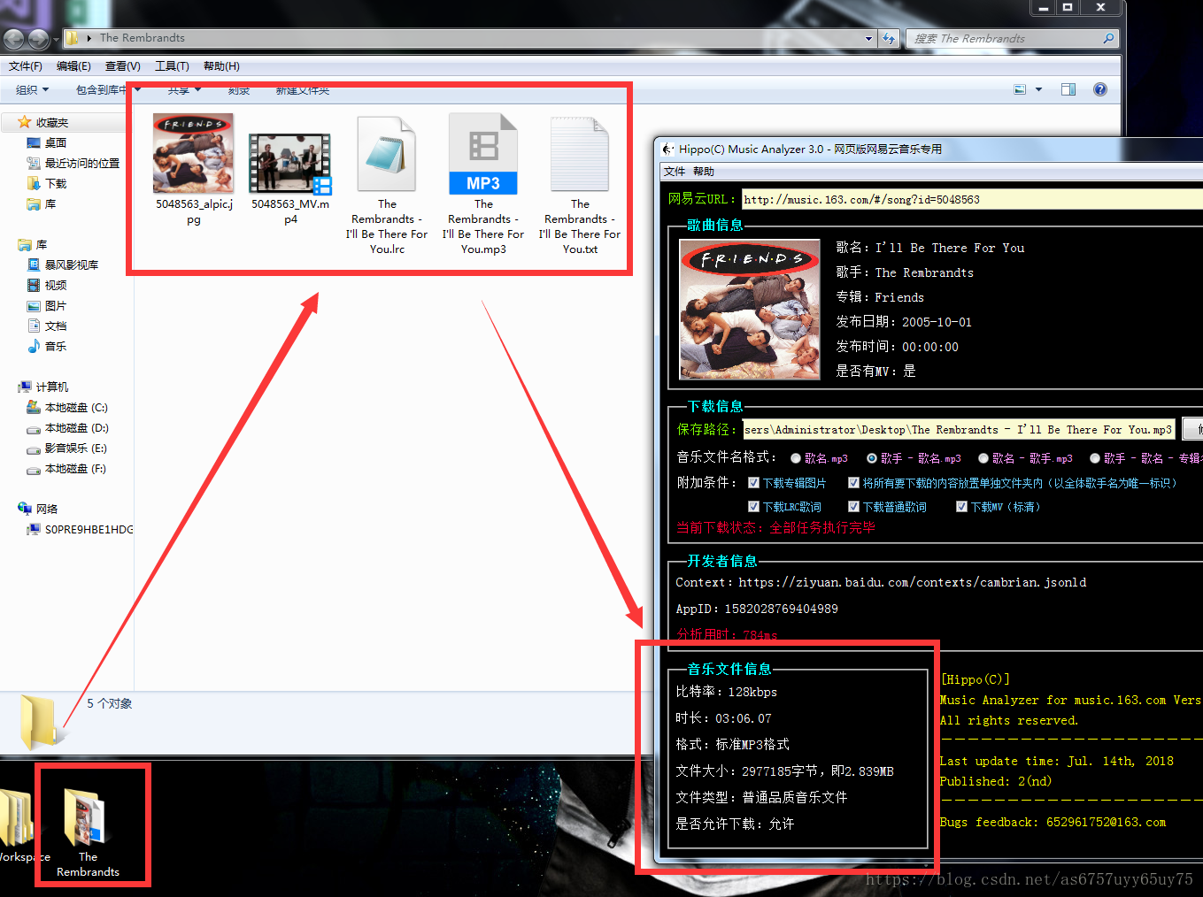Screen dimensions: 1203x897
Task: Expand the 组织 dropdown in Explorer toolbar
Action: point(33,89)
